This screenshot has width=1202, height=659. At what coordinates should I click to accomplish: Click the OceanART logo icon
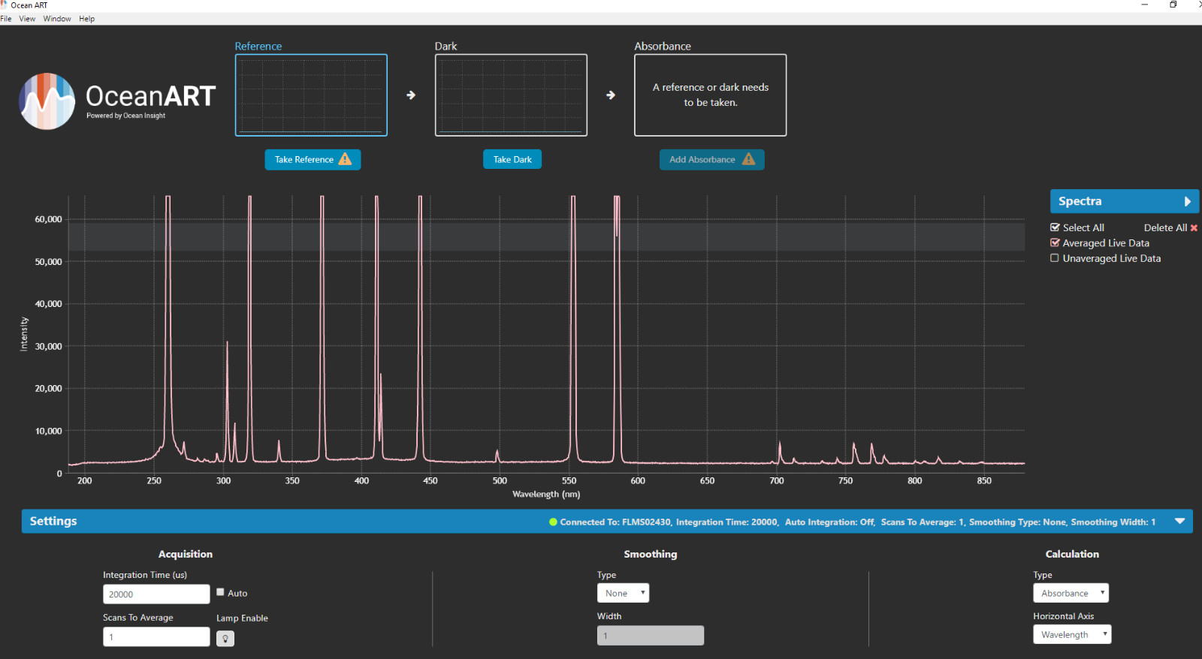click(47, 101)
